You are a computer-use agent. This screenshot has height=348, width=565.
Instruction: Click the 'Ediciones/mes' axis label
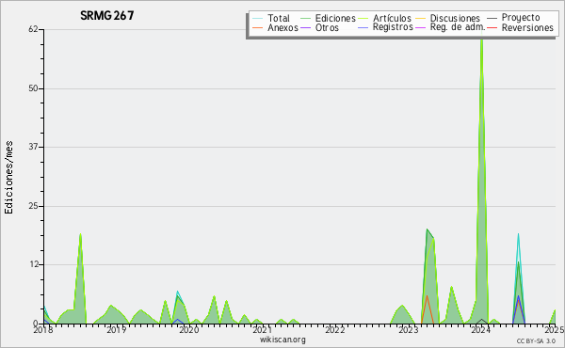coord(8,178)
